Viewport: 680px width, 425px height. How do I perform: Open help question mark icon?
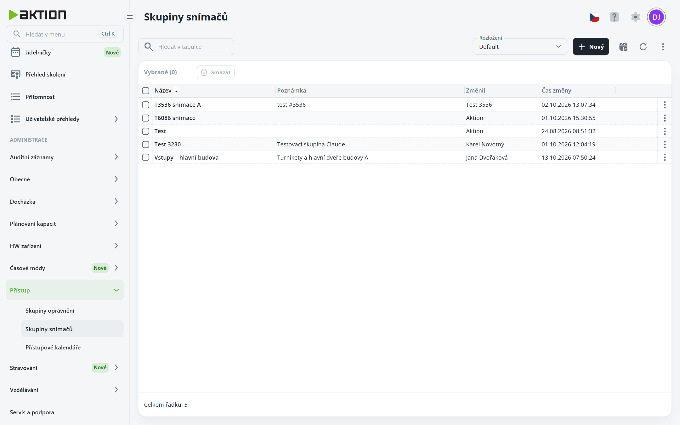tap(614, 17)
